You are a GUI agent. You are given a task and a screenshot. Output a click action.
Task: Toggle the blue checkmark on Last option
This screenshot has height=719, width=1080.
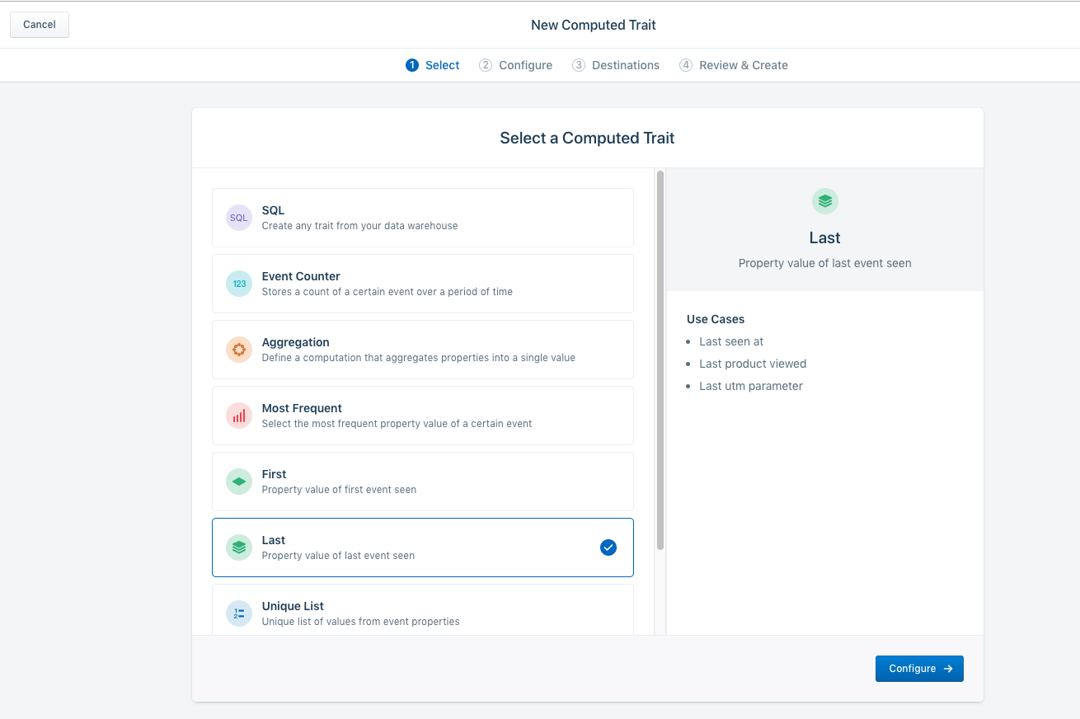coord(608,547)
